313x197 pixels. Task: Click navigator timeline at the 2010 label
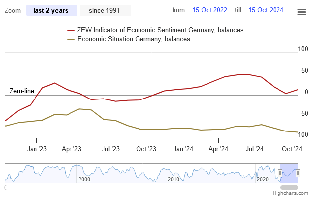tap(174, 180)
